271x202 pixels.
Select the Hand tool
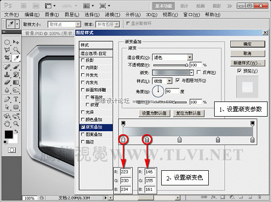pos(7,123)
